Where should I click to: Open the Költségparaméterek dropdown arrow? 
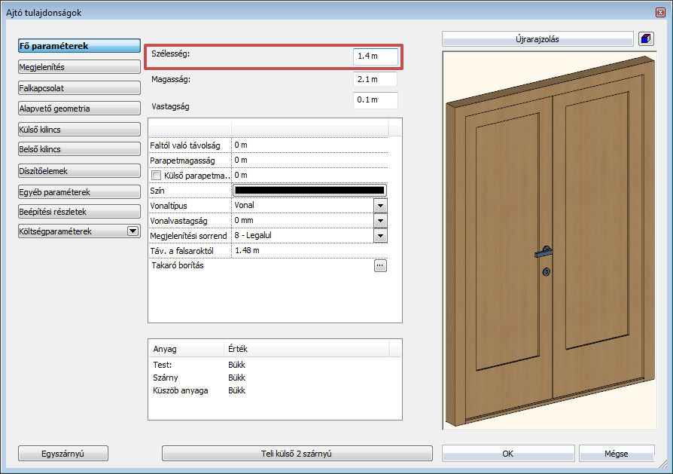[x=132, y=231]
